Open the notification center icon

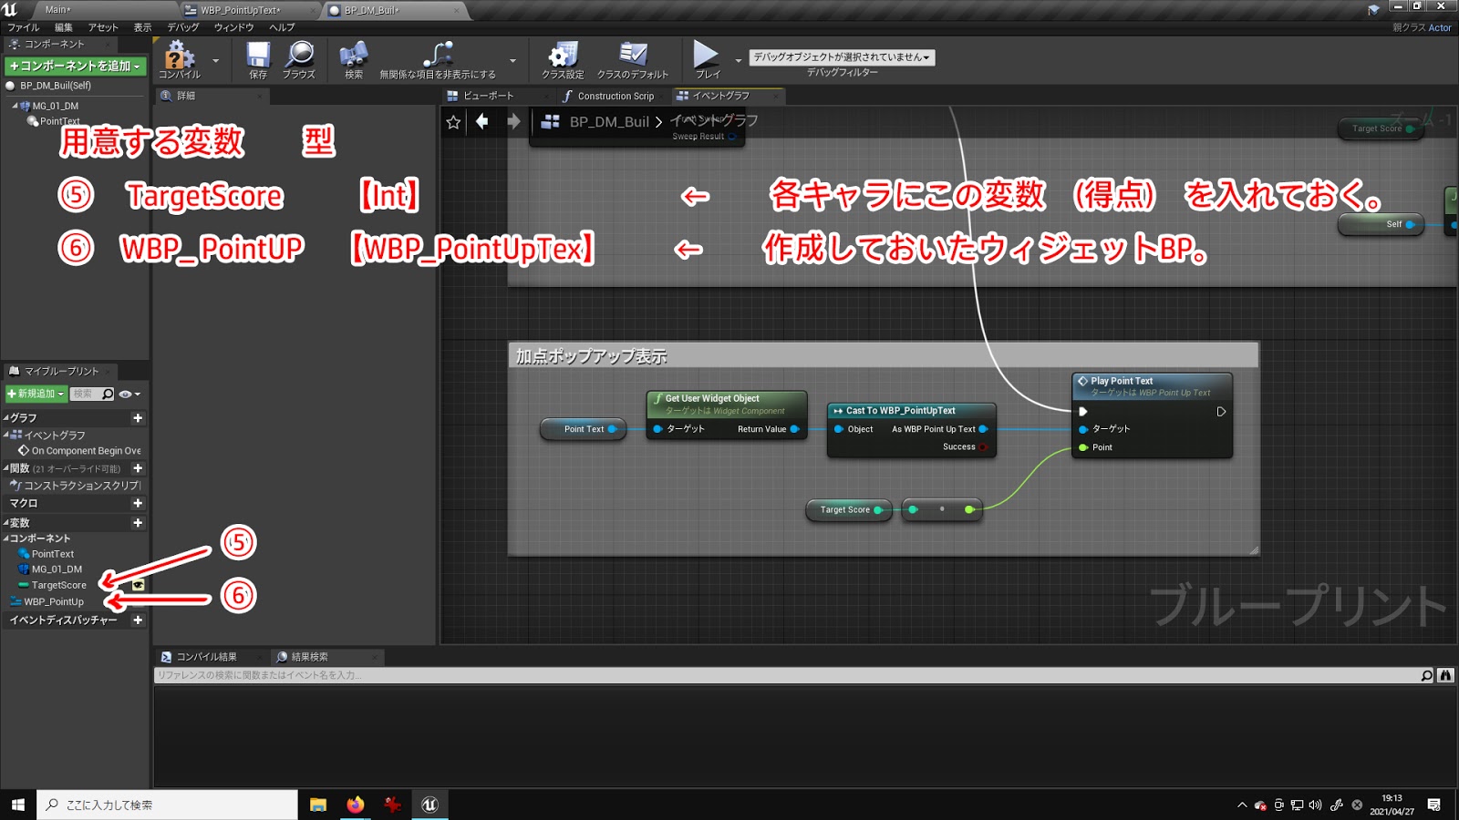click(1434, 805)
